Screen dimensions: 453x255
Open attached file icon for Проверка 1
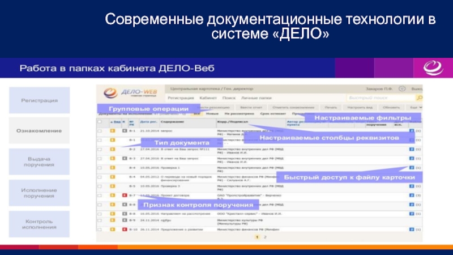pos(412,168)
